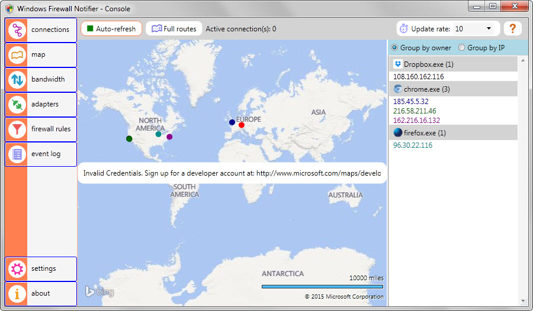The image size is (533, 311).
Task: Collapse the chrome.exe (3) group
Action: click(x=454, y=89)
